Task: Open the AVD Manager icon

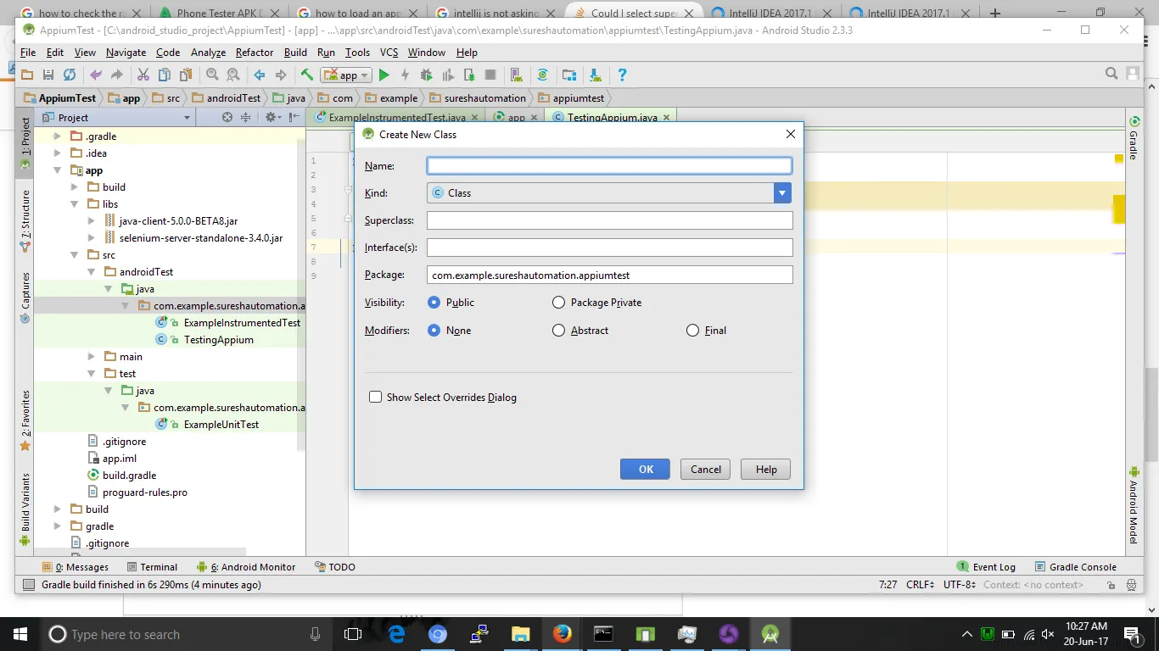Action: point(517,75)
